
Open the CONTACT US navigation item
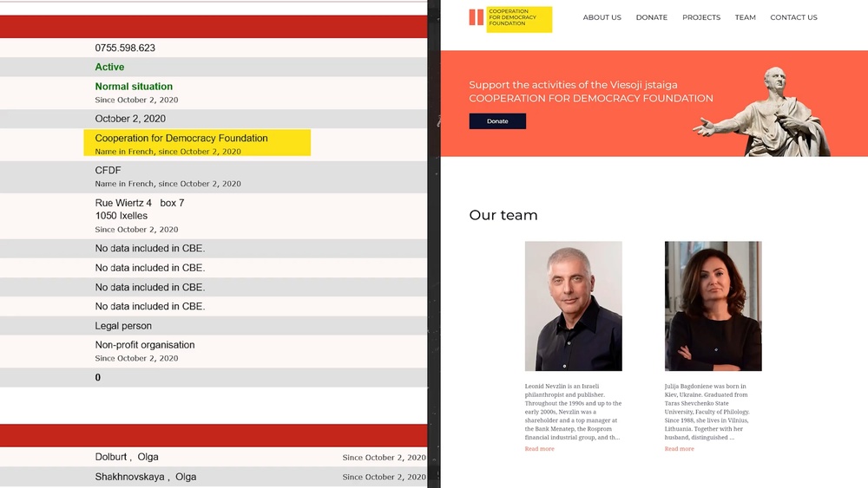click(793, 17)
